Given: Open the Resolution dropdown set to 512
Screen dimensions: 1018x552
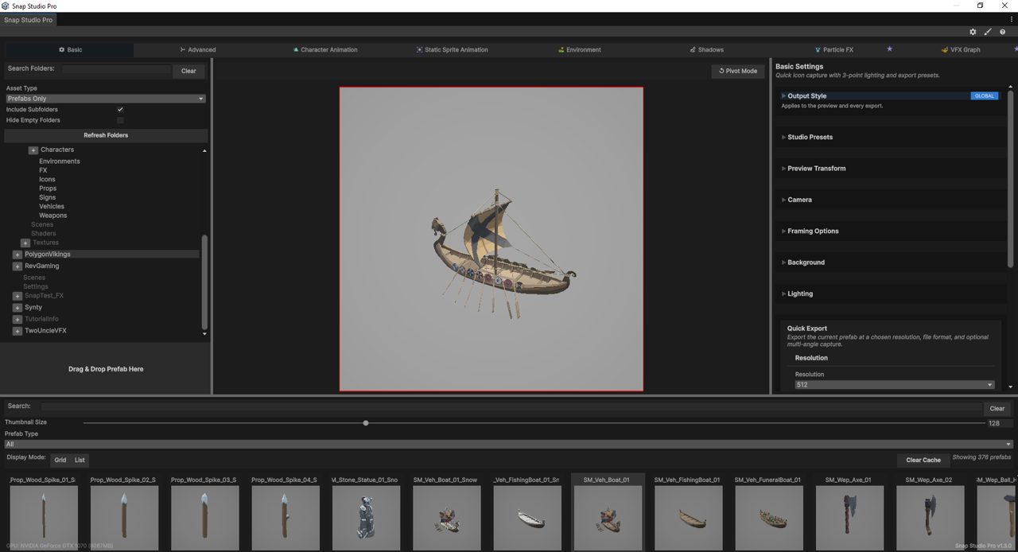Looking at the screenshot, I should (894, 385).
